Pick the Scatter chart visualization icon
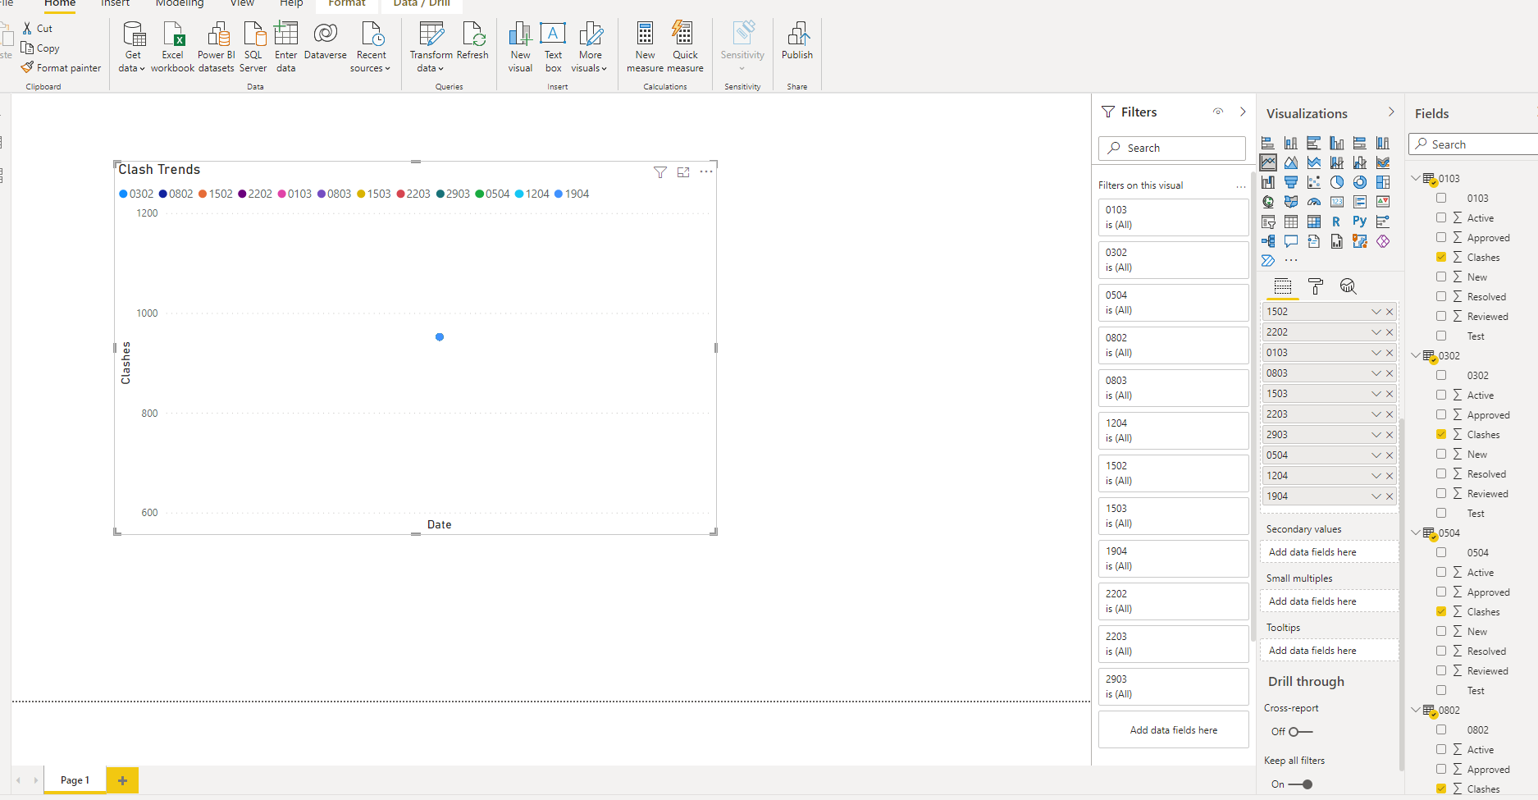 tap(1314, 182)
